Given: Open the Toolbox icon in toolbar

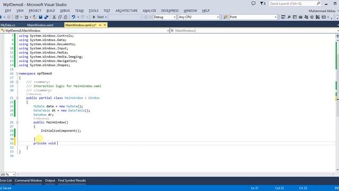Looking at the screenshot, I should pyautogui.click(x=300, y=17).
